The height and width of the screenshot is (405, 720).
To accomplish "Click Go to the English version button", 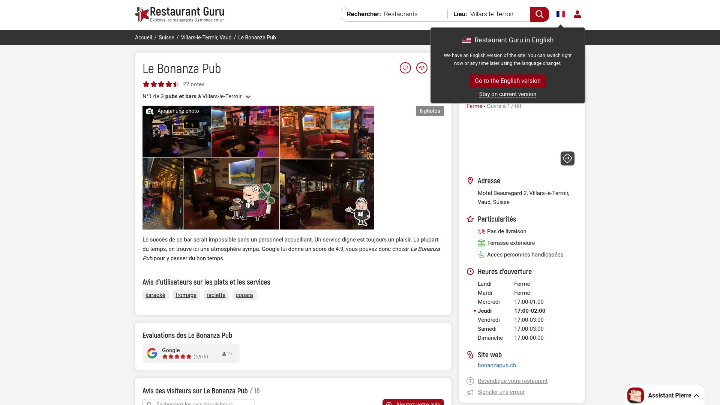I will point(507,81).
